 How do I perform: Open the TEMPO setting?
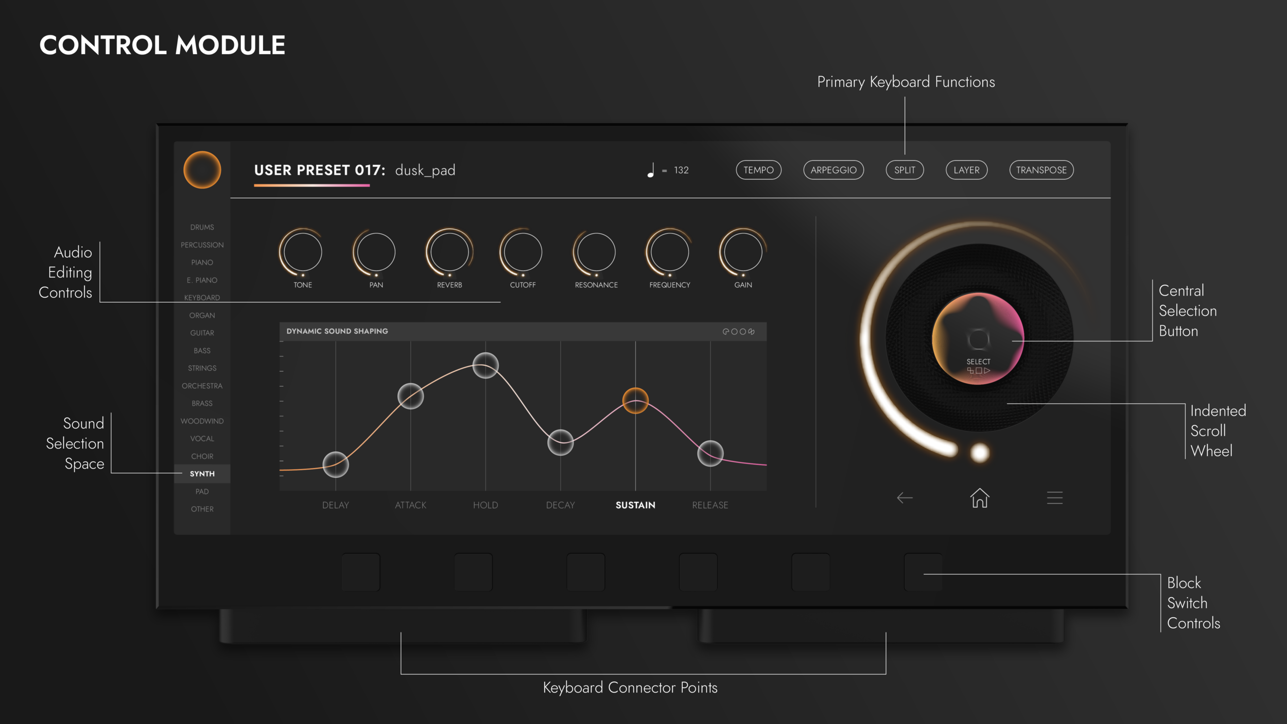point(758,170)
